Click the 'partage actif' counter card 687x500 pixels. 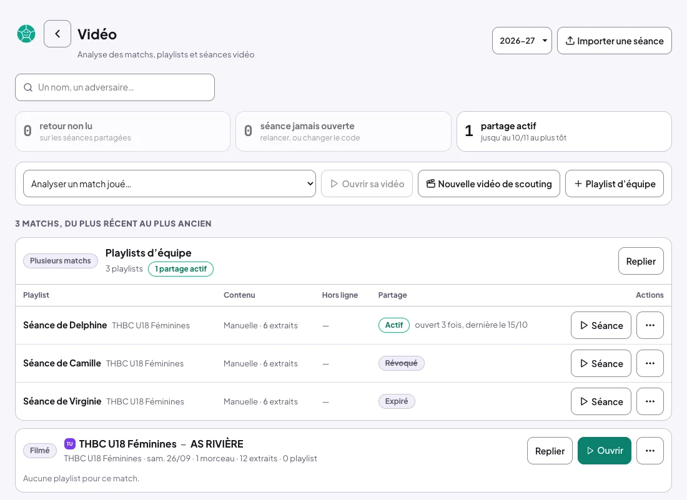click(x=565, y=131)
